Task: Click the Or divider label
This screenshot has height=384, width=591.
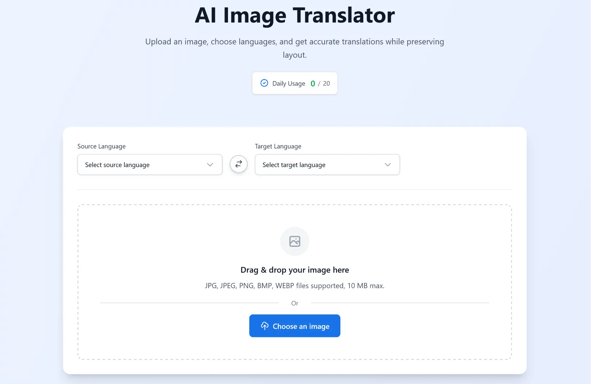Action: 295,303
